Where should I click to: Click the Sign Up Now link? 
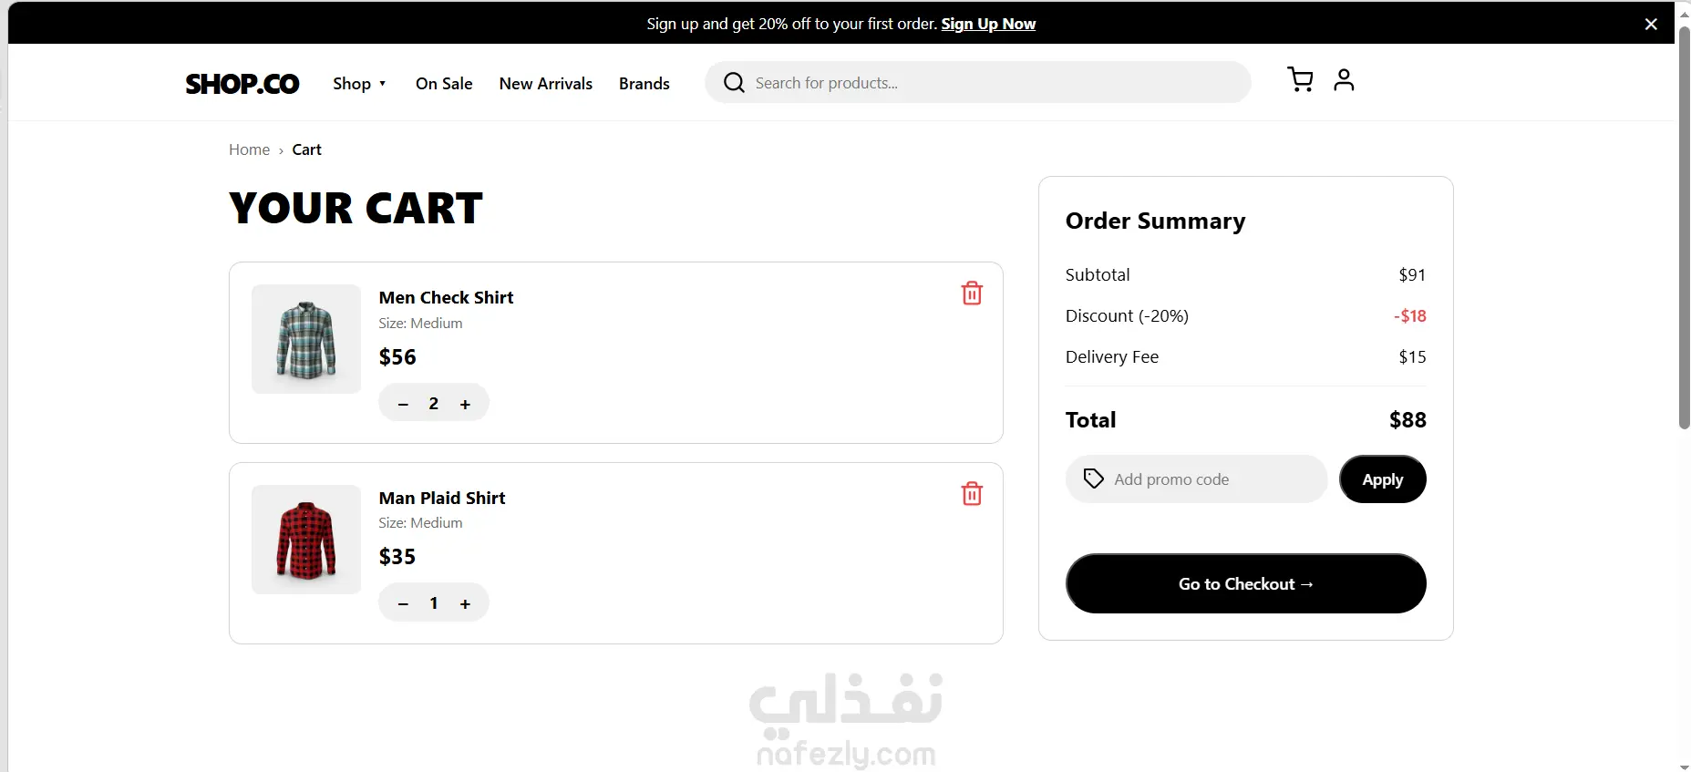click(988, 24)
